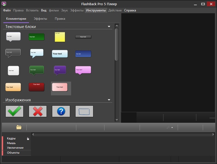
Task: Select the blue question mark image
Action: 61,111
